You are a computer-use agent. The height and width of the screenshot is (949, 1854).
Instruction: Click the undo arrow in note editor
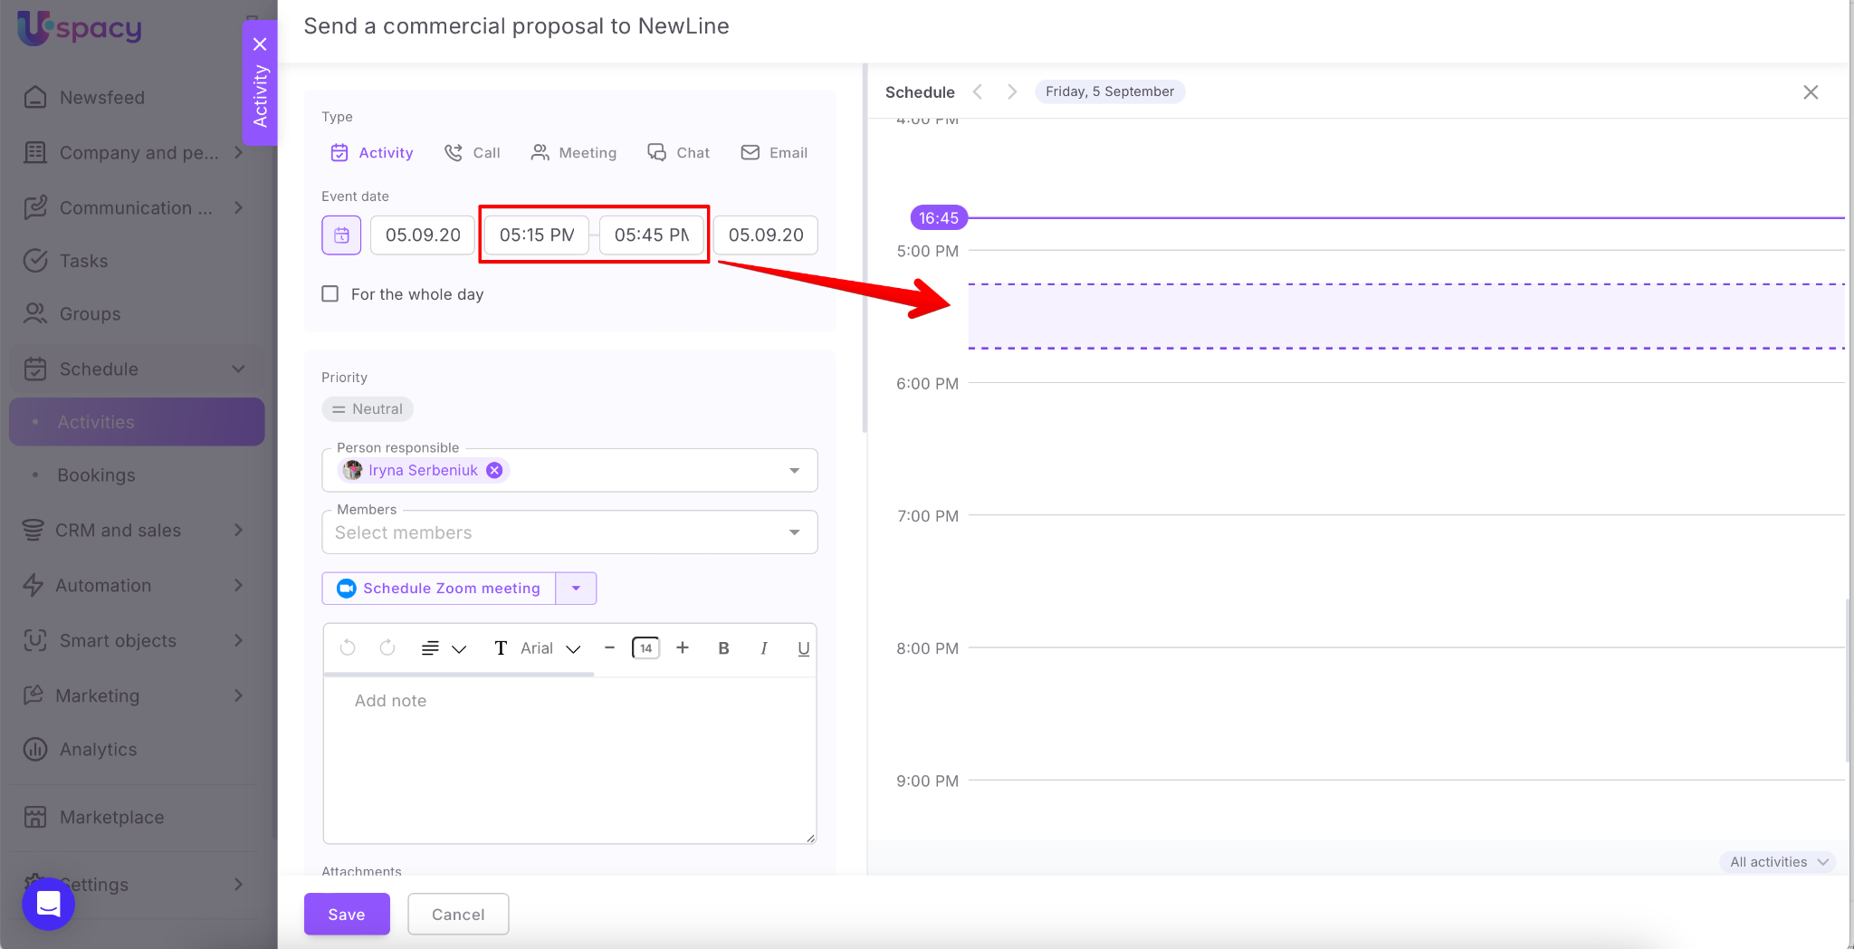click(x=348, y=648)
